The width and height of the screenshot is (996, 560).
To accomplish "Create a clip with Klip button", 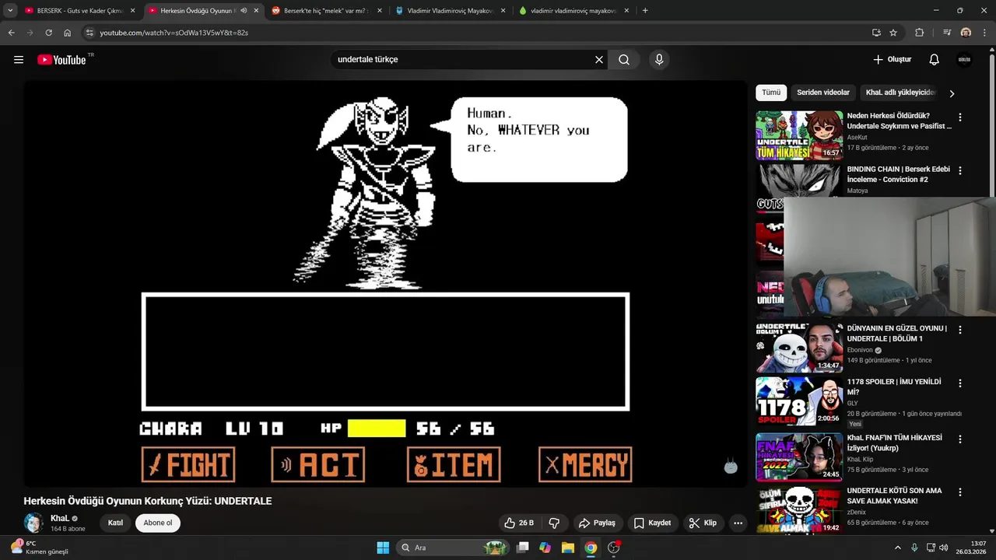I will point(703,523).
